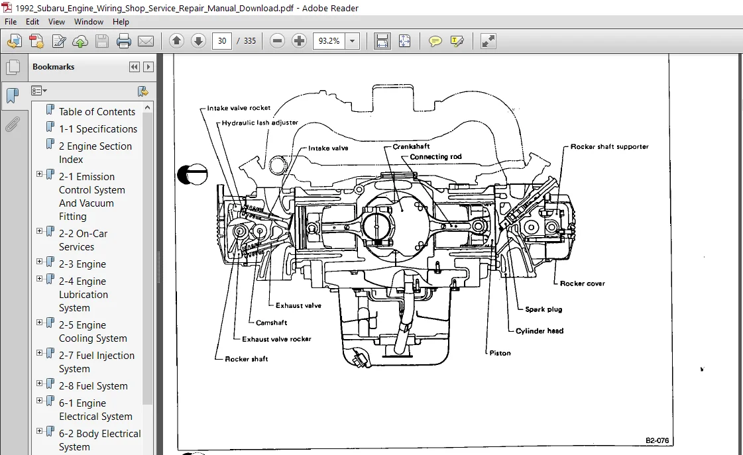Open the Window menu
This screenshot has height=455, width=743.
point(89,22)
